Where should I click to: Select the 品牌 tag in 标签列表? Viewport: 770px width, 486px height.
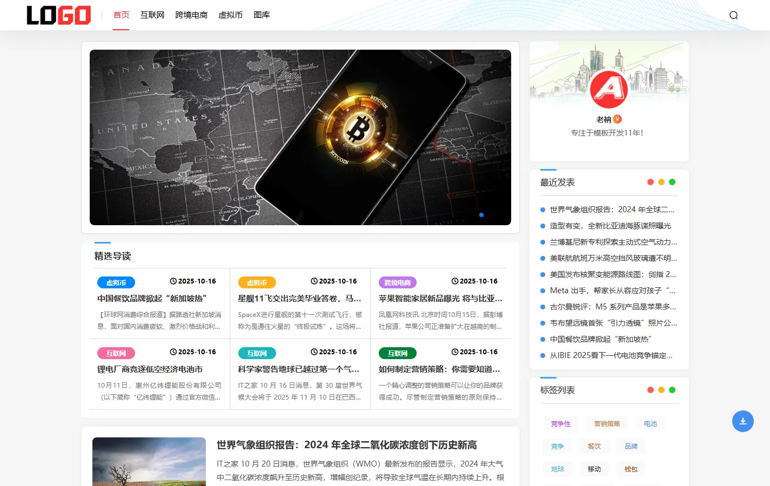631,447
